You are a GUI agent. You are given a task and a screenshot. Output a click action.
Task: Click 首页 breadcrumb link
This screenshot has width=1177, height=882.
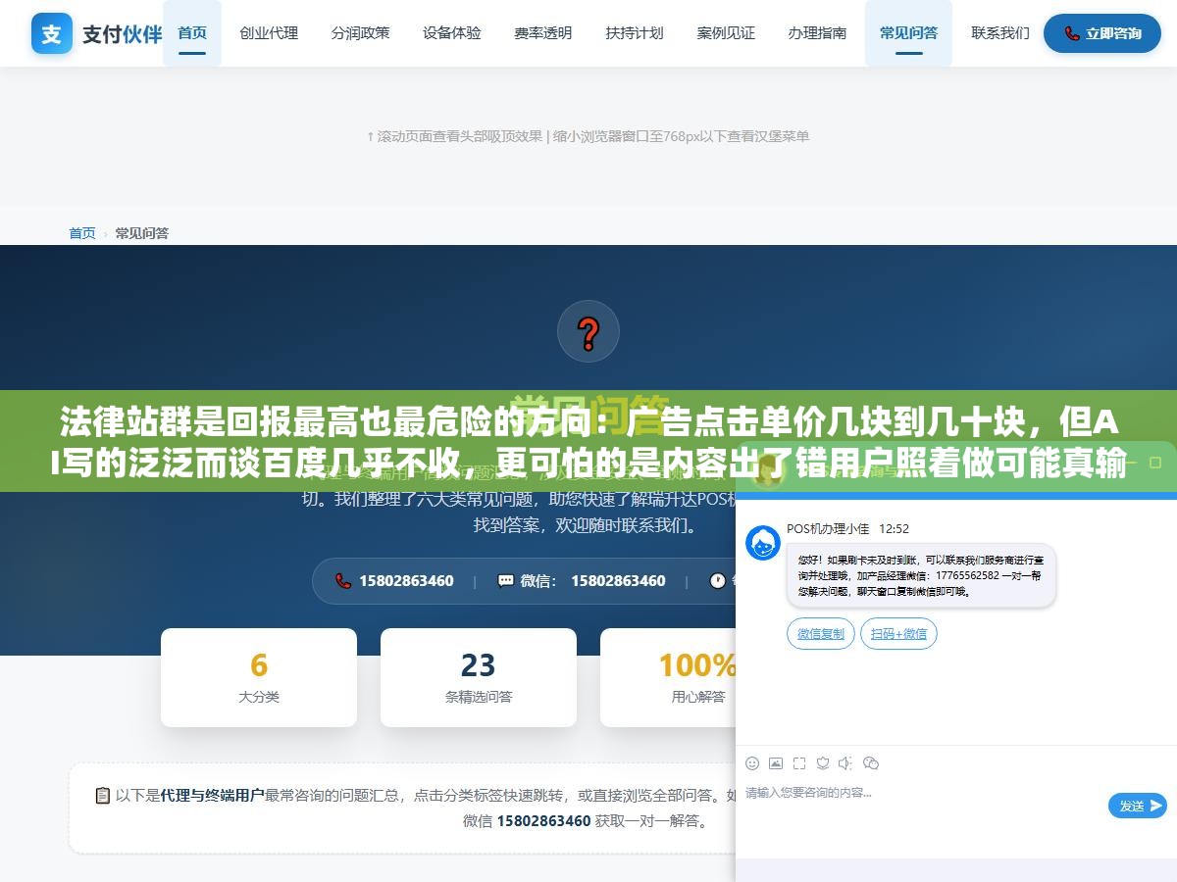[x=82, y=233]
